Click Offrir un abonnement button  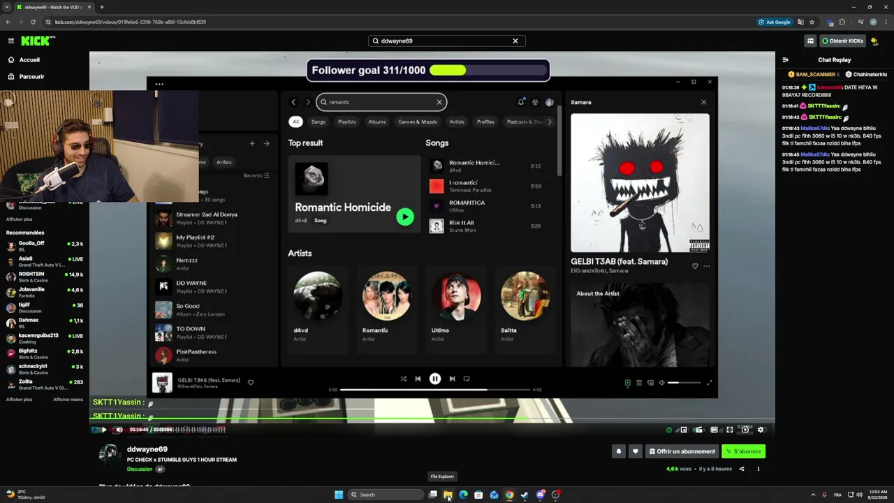tap(682, 451)
